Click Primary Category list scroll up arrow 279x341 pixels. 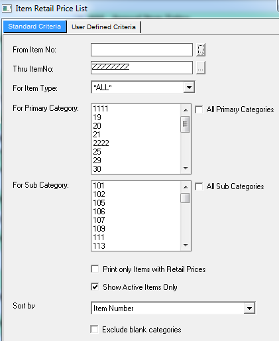tap(186, 110)
